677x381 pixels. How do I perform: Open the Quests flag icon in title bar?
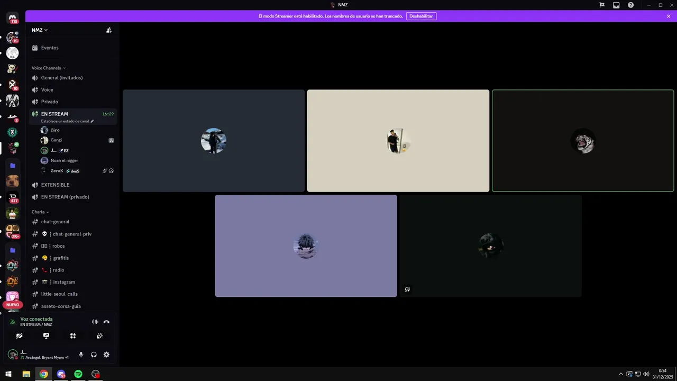602,5
